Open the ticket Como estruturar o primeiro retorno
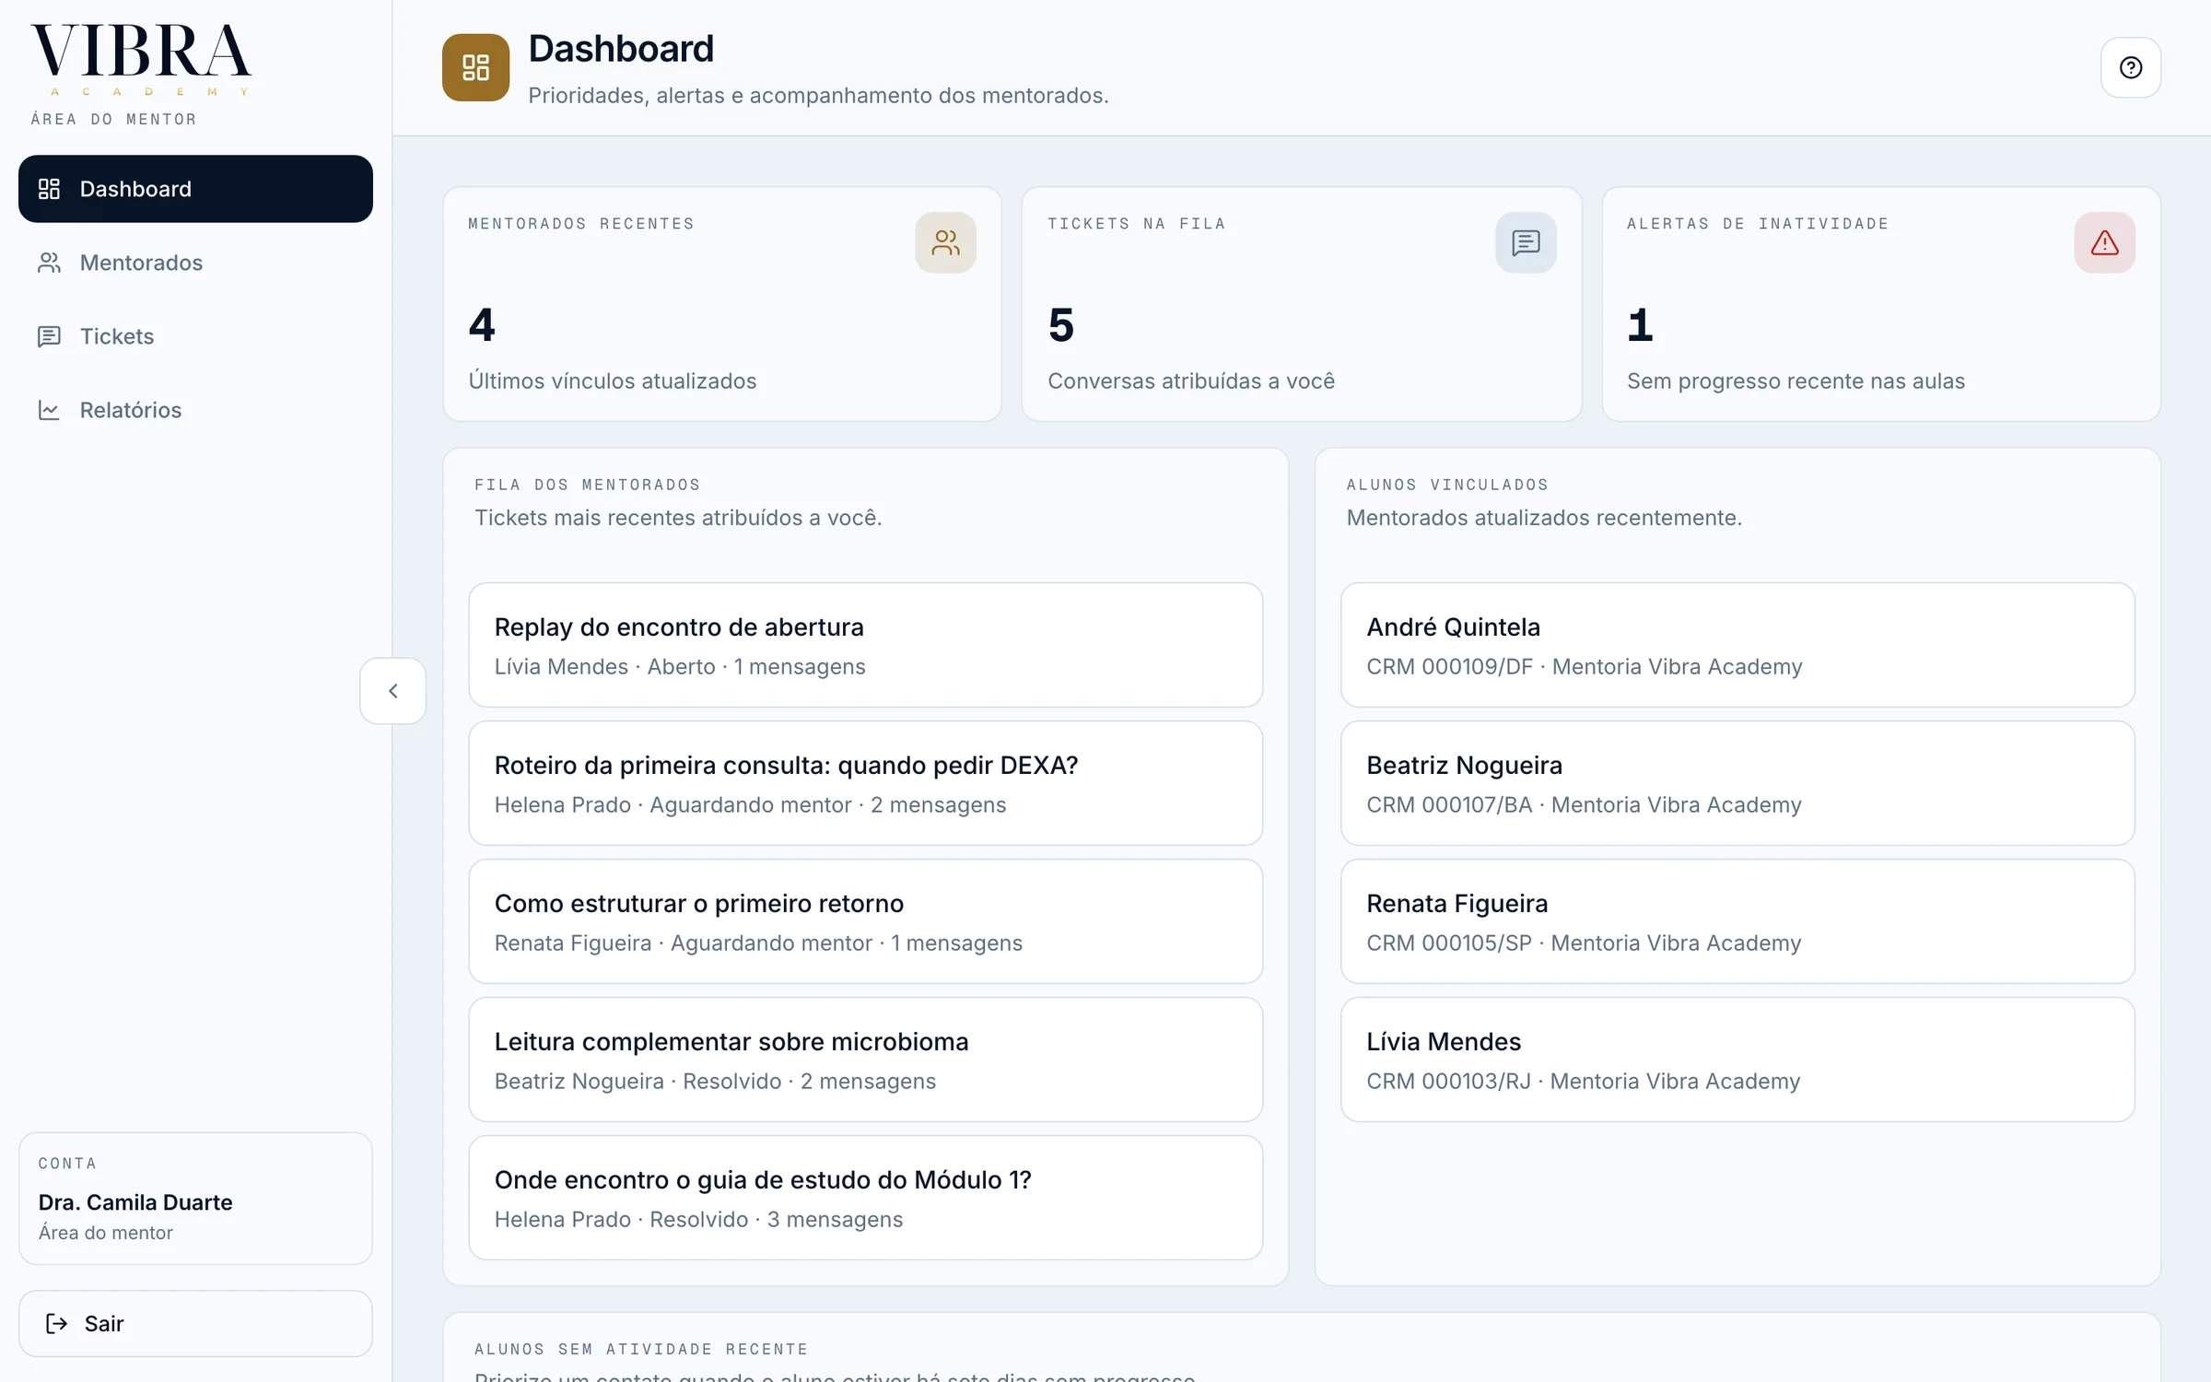The image size is (2211, 1382). [865, 921]
